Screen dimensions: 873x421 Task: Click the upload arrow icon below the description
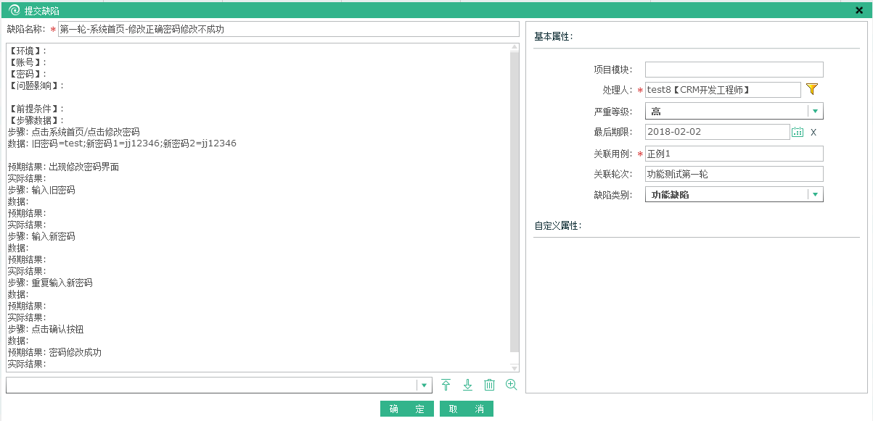tap(446, 385)
